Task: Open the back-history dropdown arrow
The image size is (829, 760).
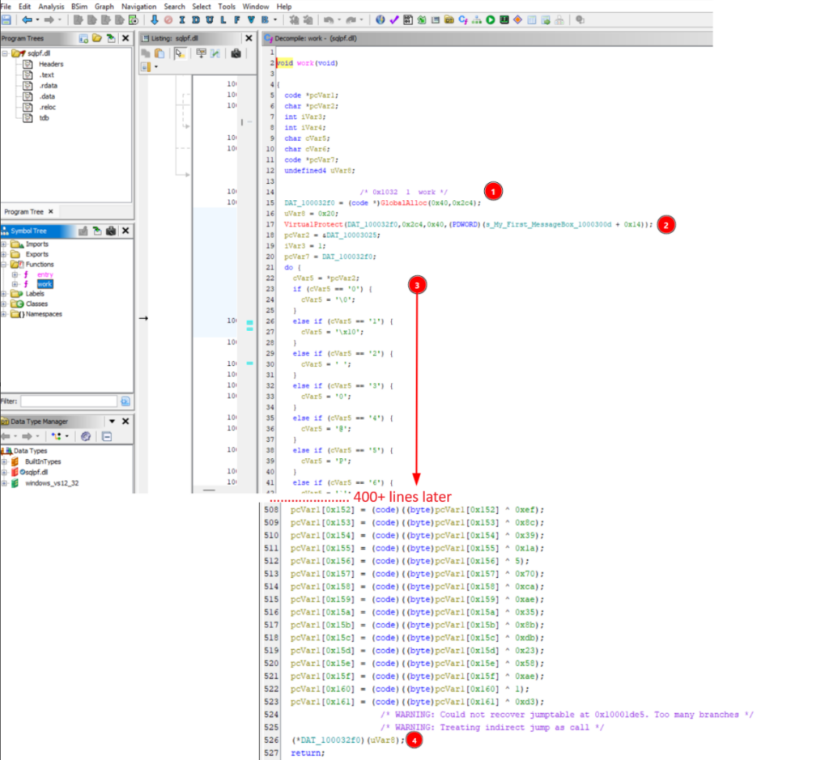Action: [37, 20]
